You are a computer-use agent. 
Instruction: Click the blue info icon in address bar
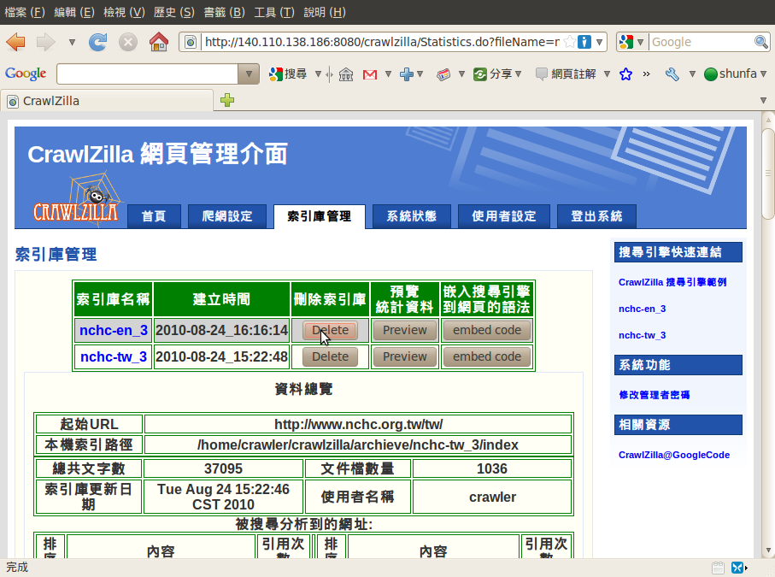(584, 42)
